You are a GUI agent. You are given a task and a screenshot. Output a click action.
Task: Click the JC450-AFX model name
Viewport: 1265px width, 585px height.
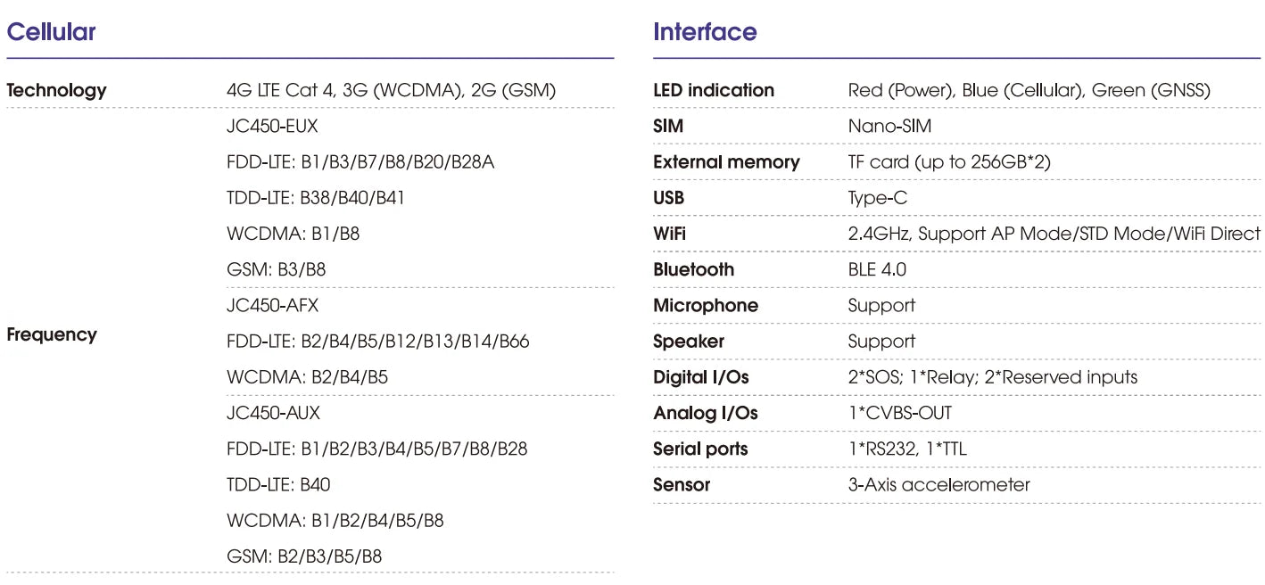coord(272,306)
